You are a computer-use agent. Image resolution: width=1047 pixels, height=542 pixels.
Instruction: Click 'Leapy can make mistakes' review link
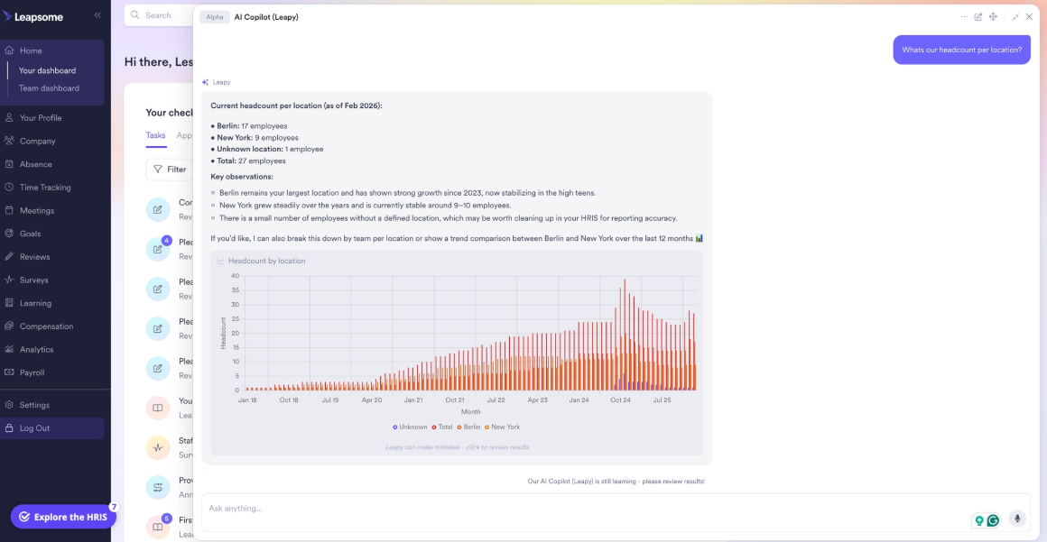click(457, 447)
